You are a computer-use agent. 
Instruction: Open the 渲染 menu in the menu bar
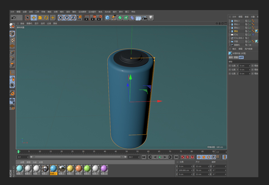[x=69, y=12]
